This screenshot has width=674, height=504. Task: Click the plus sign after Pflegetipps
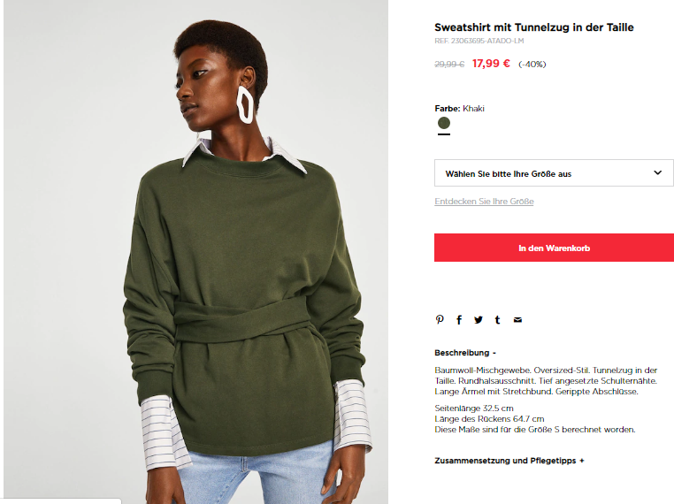(x=582, y=461)
